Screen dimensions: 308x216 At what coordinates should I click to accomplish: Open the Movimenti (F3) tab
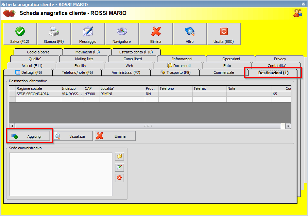87,52
